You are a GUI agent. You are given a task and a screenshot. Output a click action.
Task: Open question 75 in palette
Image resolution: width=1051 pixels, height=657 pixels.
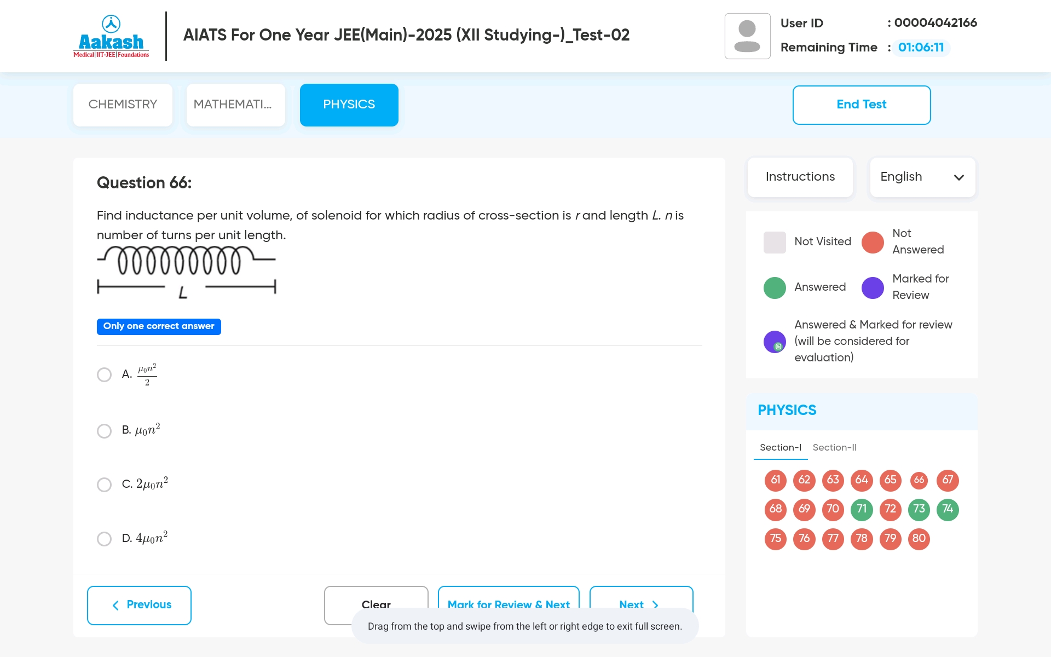(775, 539)
